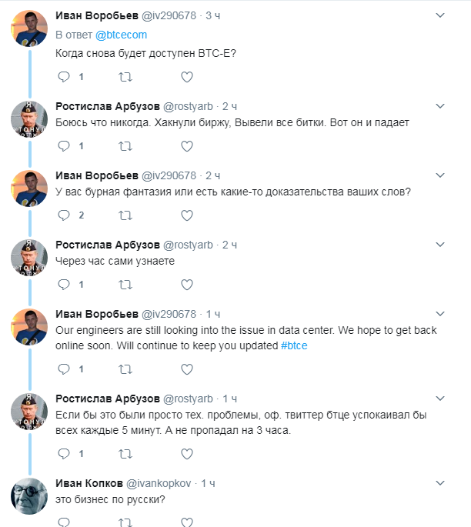Reply to Иван Воробьев's first tweet about BTC-E
Screen dimensions: 471x527
pos(64,77)
